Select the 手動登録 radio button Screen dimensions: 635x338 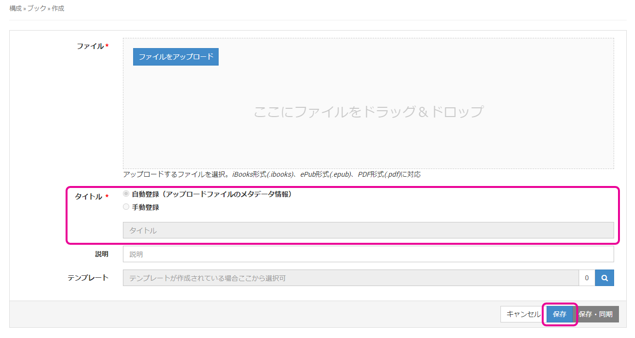click(126, 207)
